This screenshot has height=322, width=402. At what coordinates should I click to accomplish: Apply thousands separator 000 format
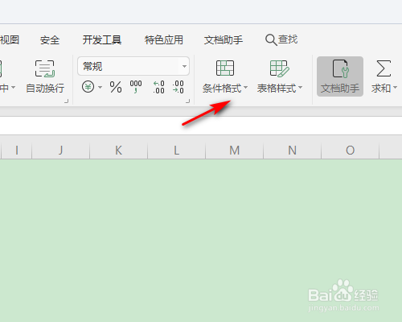point(136,87)
